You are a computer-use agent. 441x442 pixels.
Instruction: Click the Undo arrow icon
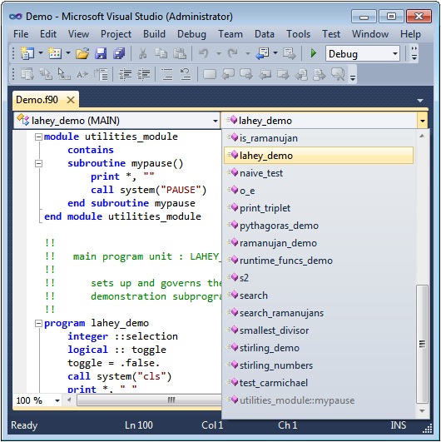pos(204,53)
